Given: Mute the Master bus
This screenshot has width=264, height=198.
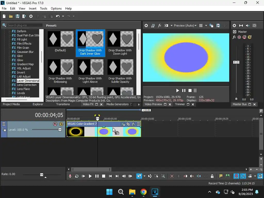Looking at the screenshot, I should point(244,37).
